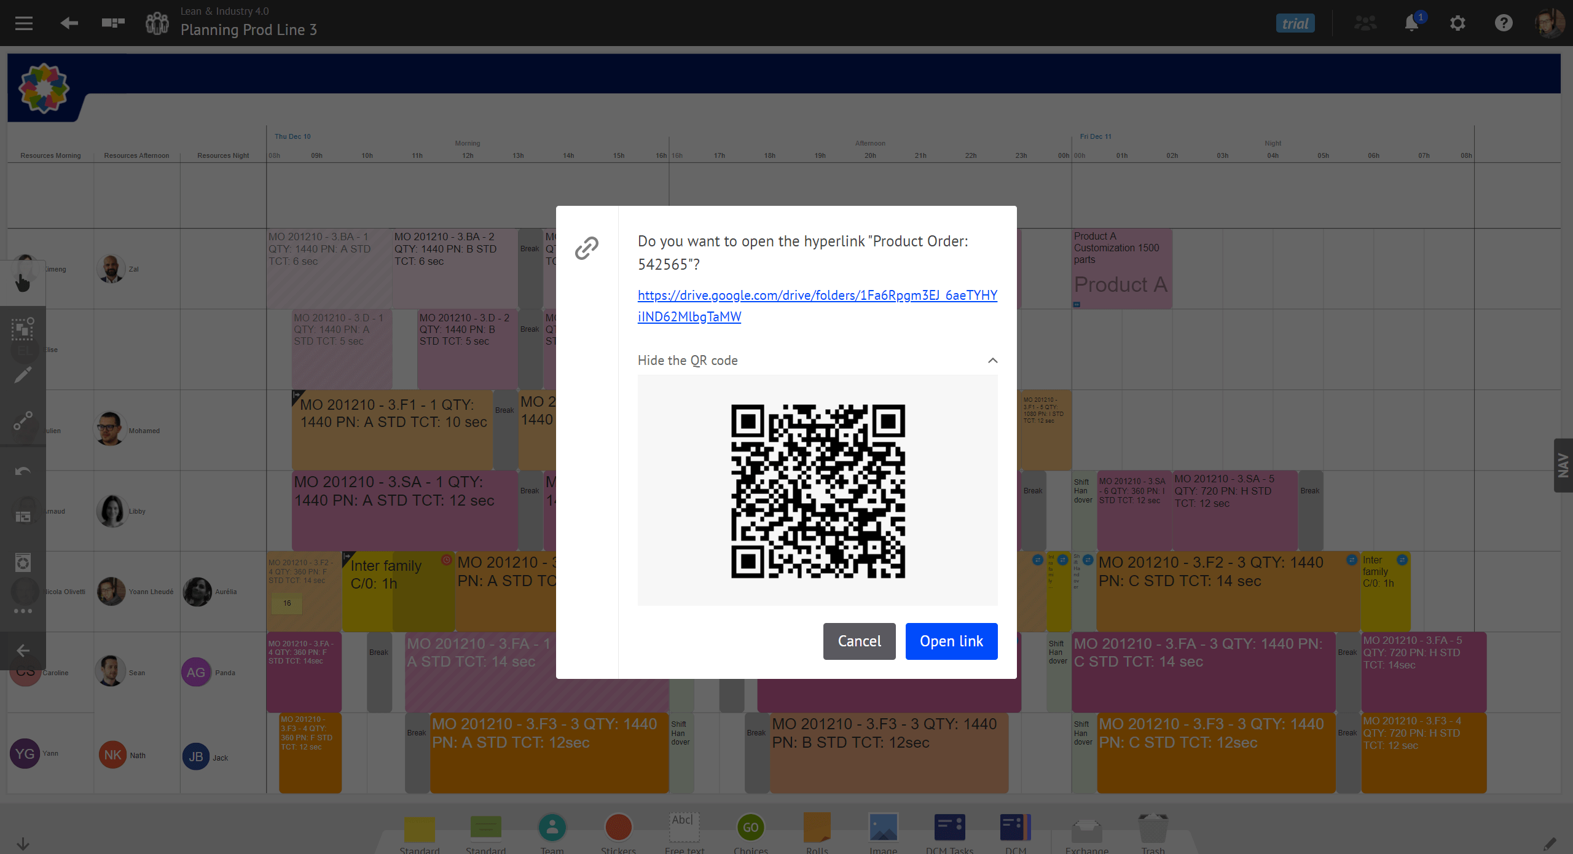Click Zal's resource avatar

[111, 268]
